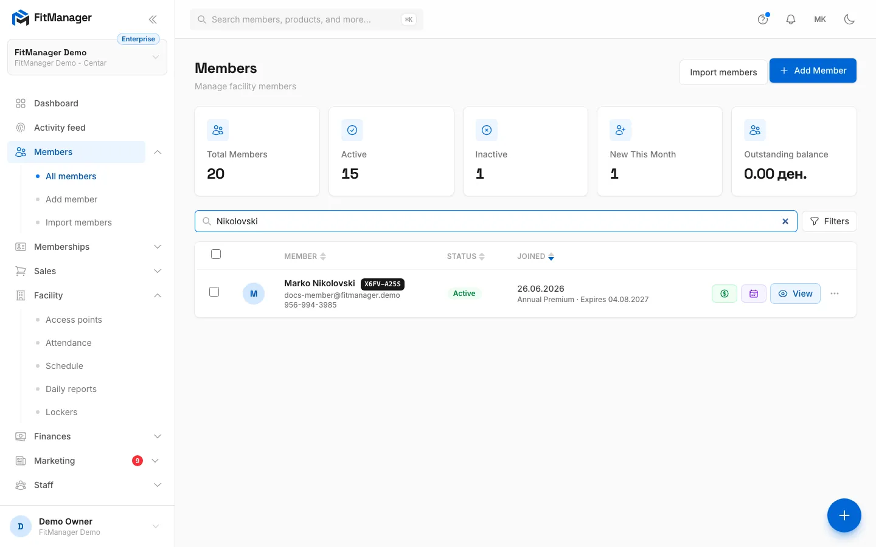Open the MK user avatar menu
Screen dimensions: 876x547
pyautogui.click(x=820, y=19)
